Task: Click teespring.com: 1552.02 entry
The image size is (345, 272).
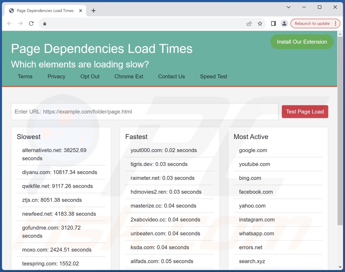Action: pyautogui.click(x=50, y=263)
